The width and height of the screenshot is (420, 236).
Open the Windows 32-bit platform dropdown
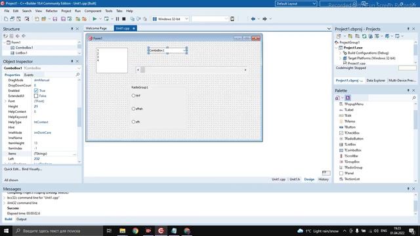coord(186,19)
